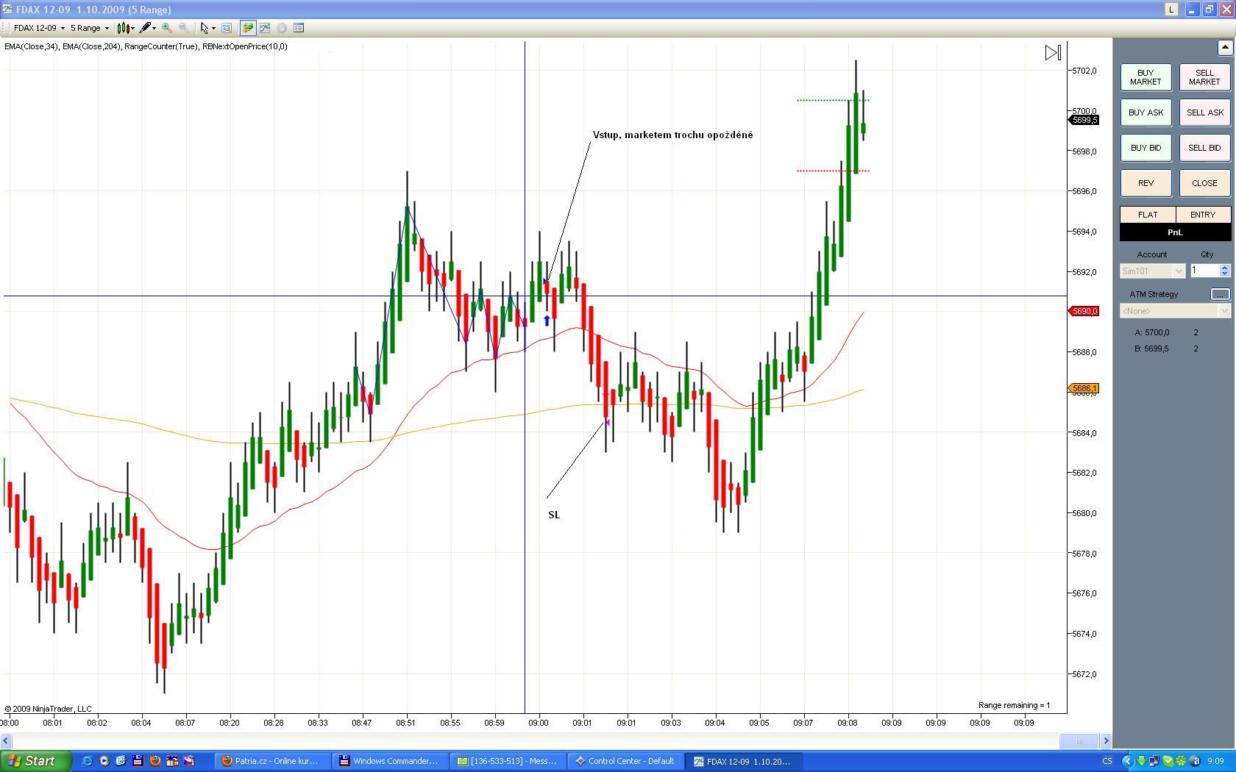
Task: Launch the floppy-disk Commander quick launch icon
Action: (138, 761)
